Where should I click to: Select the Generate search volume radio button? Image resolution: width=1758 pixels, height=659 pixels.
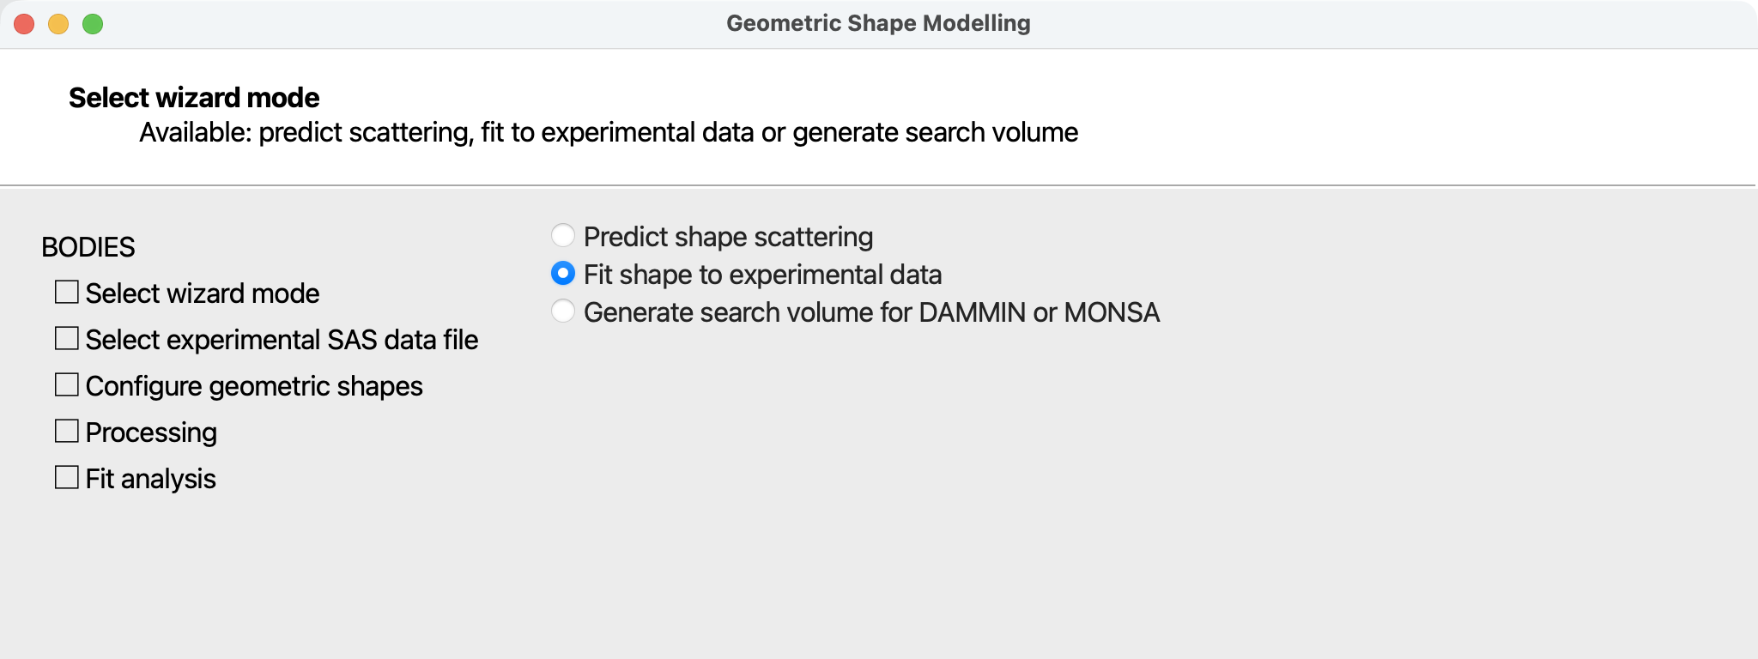coord(563,311)
